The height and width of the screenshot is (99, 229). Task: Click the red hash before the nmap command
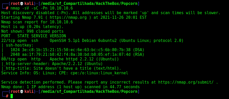tap(7, 8)
